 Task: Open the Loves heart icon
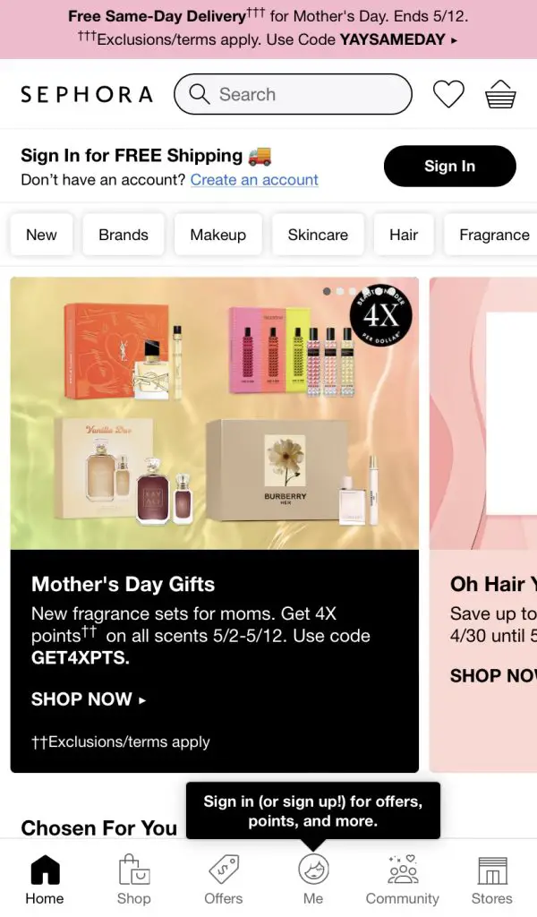click(x=448, y=94)
